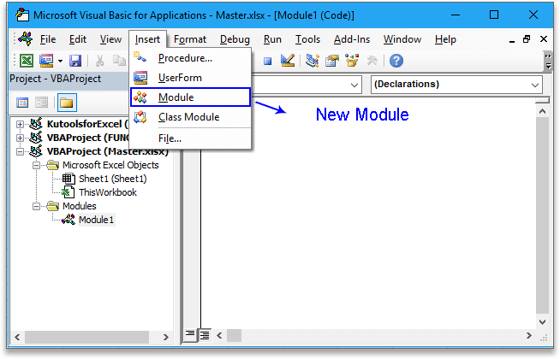Image resolution: width=560 pixels, height=359 pixels.
Task: Restore the inner code window
Action: tap(527, 39)
